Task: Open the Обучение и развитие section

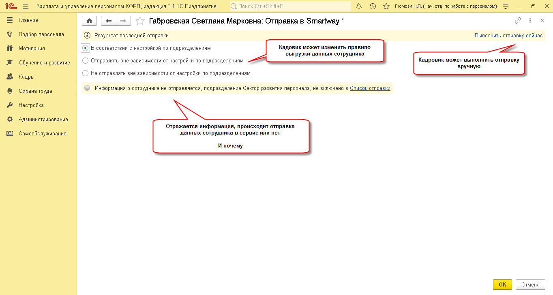Action: click(38, 63)
